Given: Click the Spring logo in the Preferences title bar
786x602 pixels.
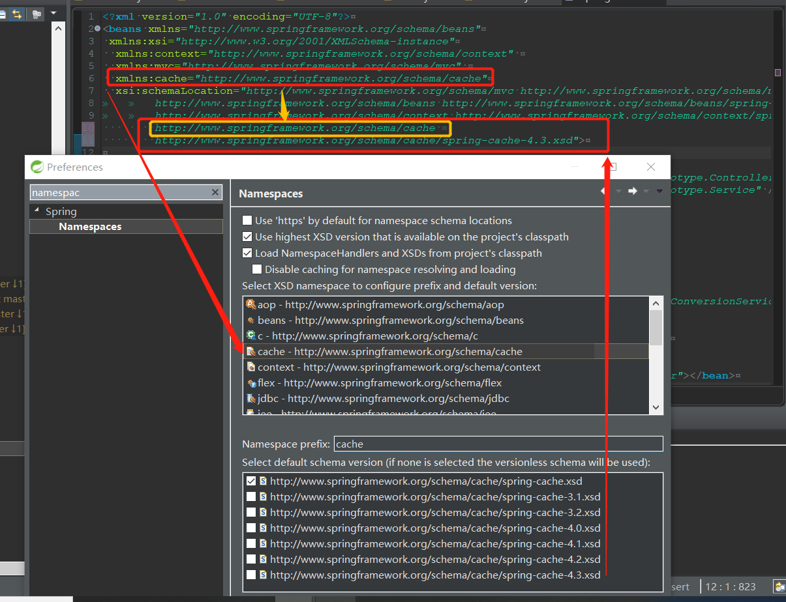Looking at the screenshot, I should (37, 167).
